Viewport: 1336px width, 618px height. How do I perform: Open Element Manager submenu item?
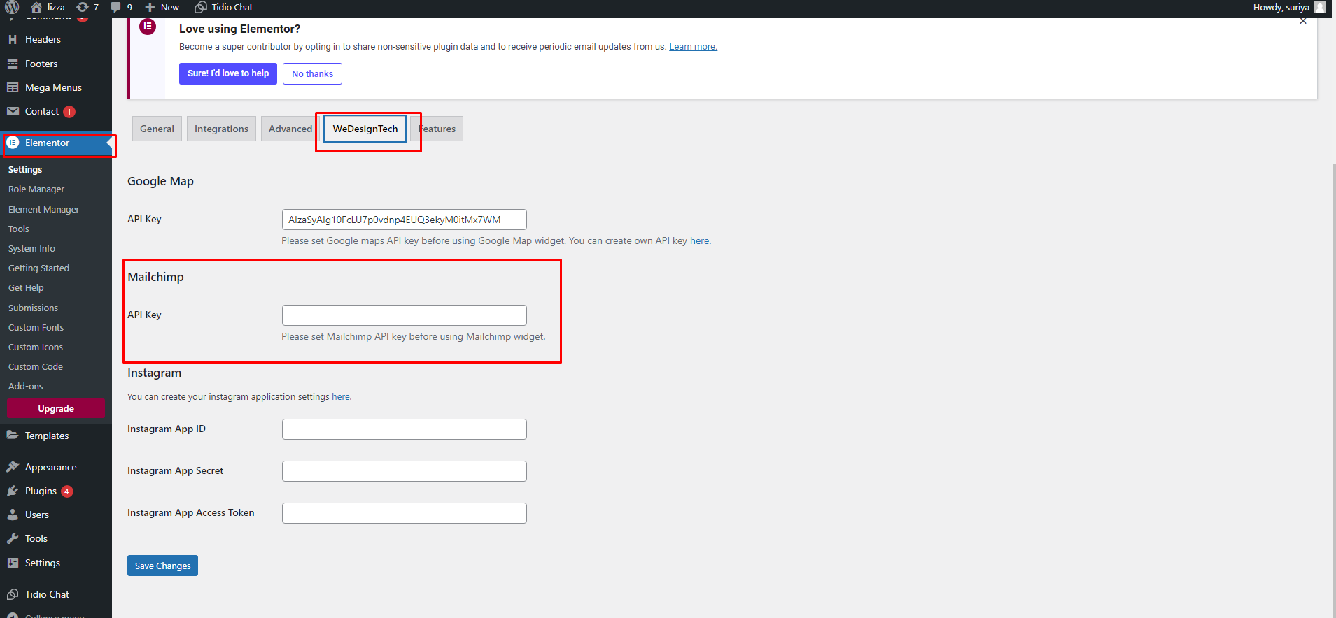tap(43, 210)
